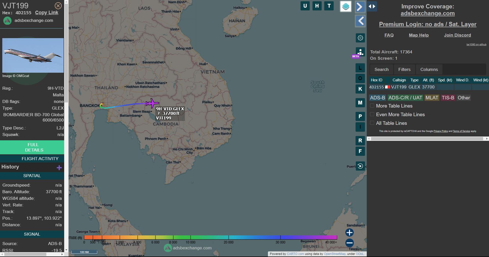Screen dimensions: 489x257
Task: Open the OpenStreetMap attribution link
Action: coord(334,254)
